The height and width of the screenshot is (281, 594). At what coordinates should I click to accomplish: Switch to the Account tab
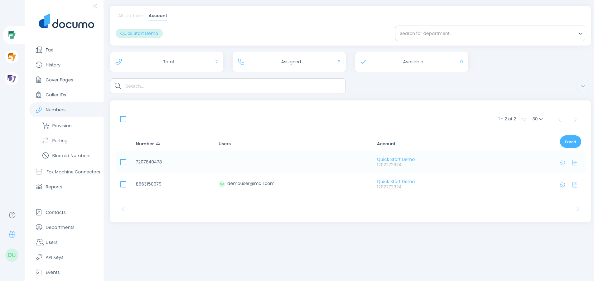click(x=158, y=16)
